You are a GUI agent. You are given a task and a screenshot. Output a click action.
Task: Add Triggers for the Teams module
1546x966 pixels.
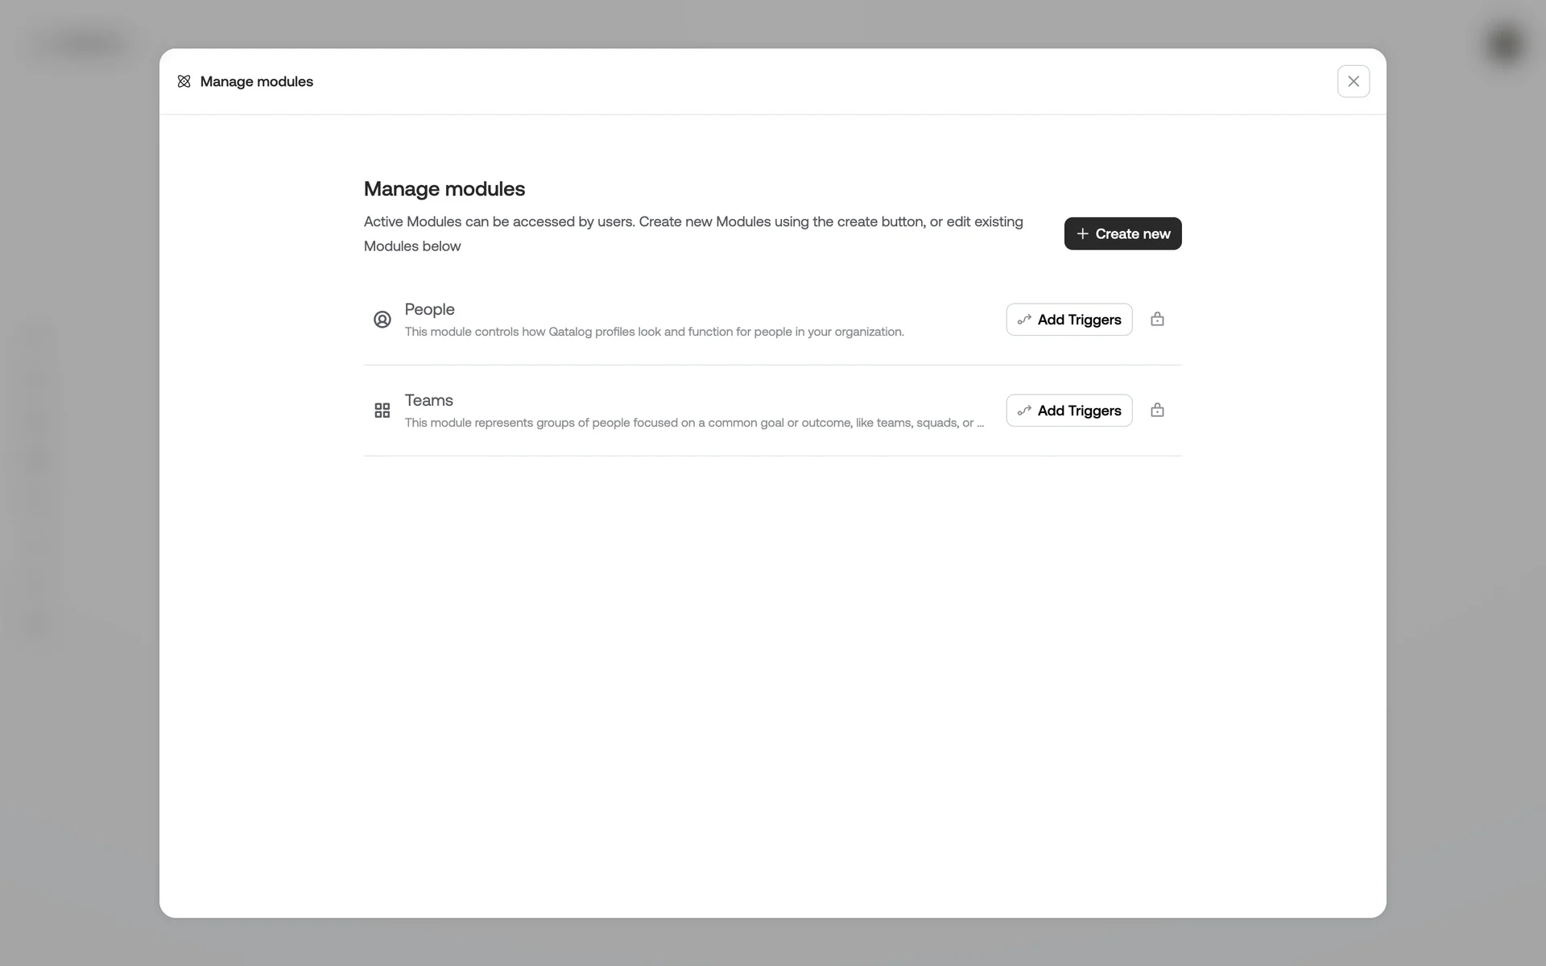1069,411
